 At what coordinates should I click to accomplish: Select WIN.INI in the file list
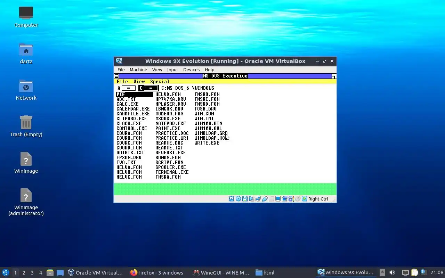pyautogui.click(x=204, y=118)
